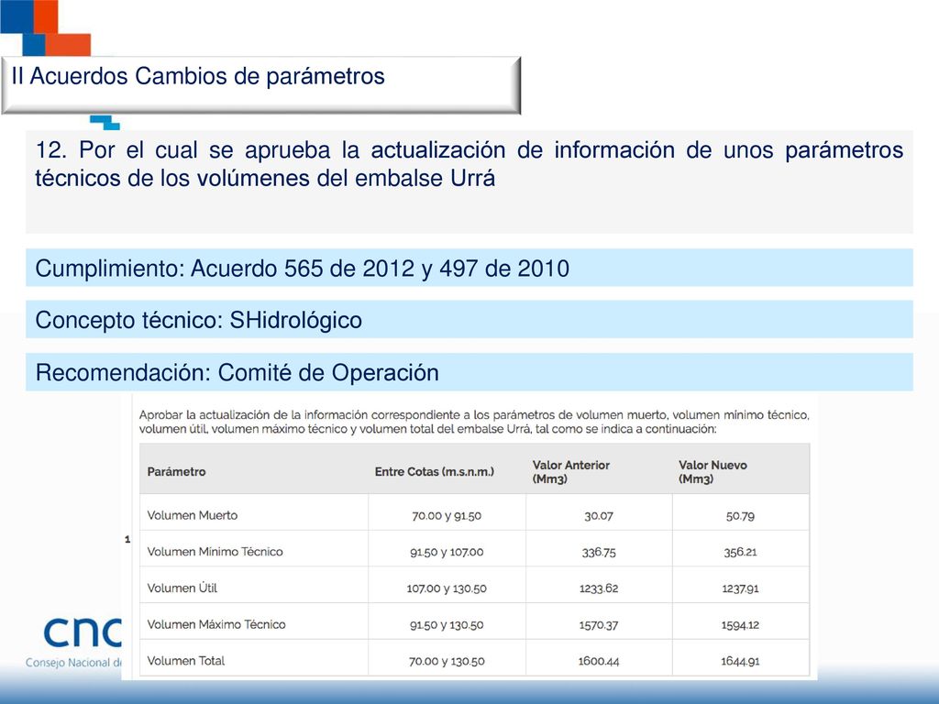Click the '70.00 y 91.50' cell
Screen dimensions: 939x704
[x=447, y=516]
